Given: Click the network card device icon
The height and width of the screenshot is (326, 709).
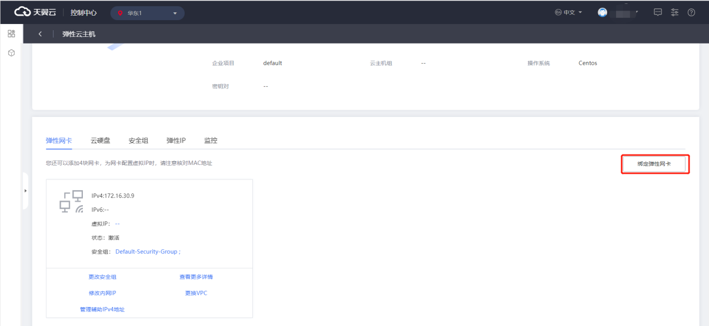Looking at the screenshot, I should [x=72, y=202].
